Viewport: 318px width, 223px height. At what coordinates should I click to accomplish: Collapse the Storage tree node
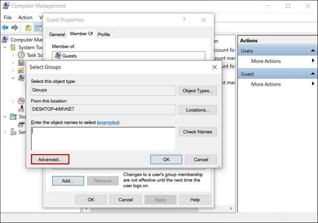click(x=5, y=117)
